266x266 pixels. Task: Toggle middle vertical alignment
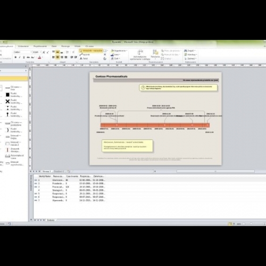click(x=57, y=52)
